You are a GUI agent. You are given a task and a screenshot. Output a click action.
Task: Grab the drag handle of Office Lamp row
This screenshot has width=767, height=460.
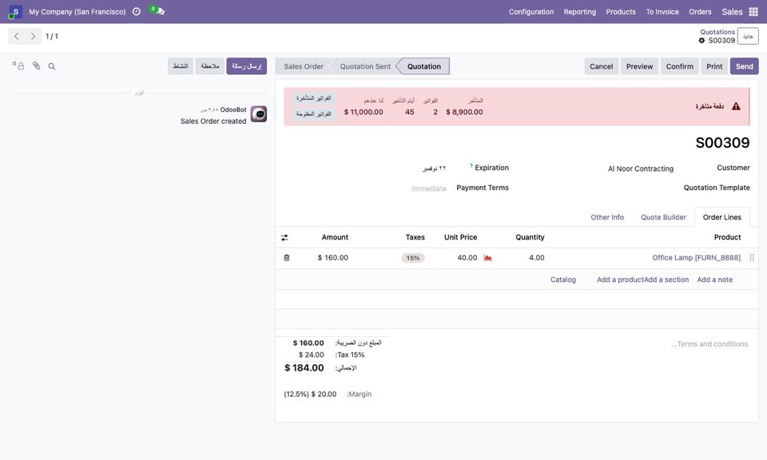(x=752, y=258)
